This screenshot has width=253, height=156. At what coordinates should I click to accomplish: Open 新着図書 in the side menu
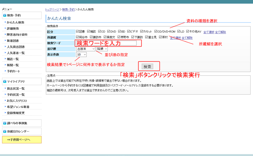(13, 41)
